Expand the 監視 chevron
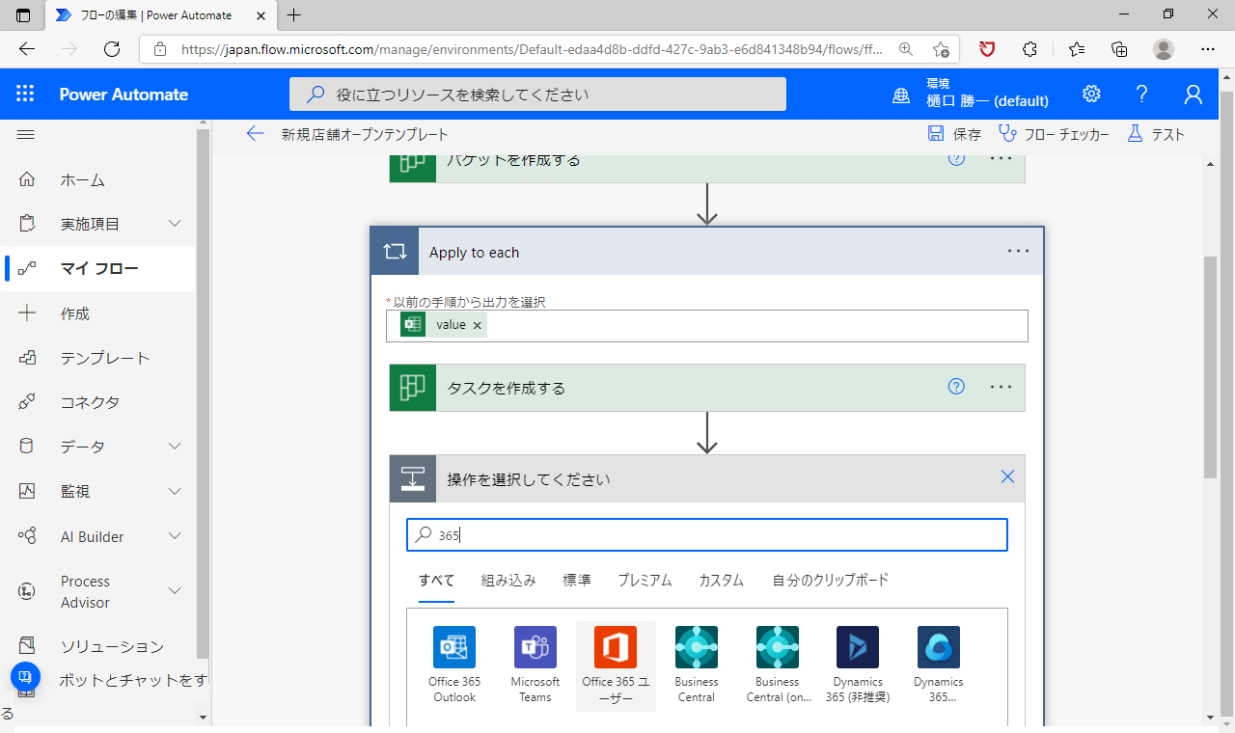The height and width of the screenshot is (733, 1235). 175,491
